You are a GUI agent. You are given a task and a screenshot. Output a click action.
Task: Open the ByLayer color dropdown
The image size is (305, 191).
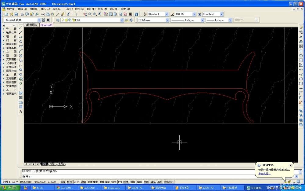167,20
